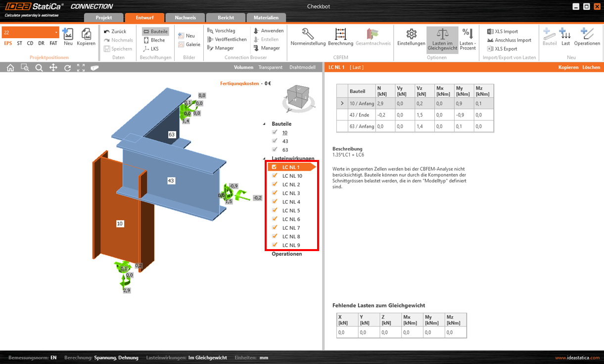Open the project item 22 dropdown
The width and height of the screenshot is (604, 364).
pyautogui.click(x=56, y=33)
